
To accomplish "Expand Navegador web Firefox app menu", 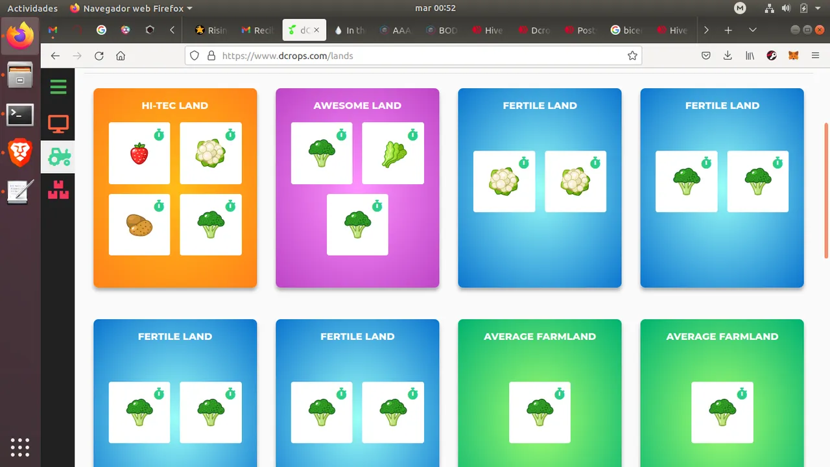I will 131,8.
